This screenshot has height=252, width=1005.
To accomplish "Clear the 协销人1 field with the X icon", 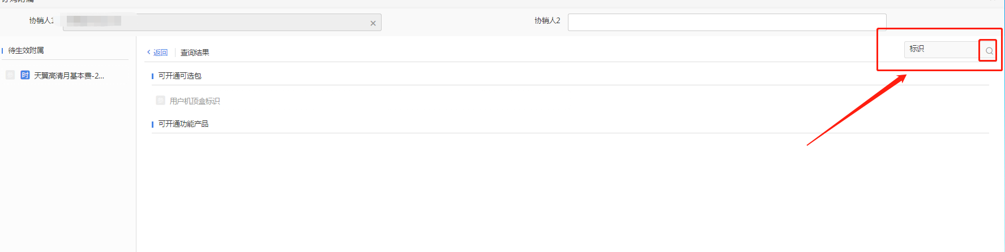I will pos(373,23).
